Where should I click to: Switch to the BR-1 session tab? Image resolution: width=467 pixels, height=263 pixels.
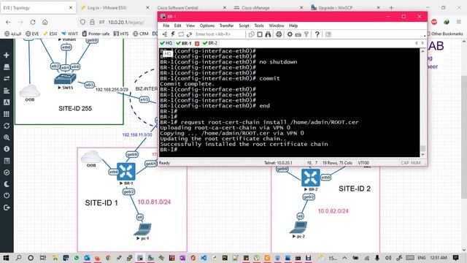(184, 43)
